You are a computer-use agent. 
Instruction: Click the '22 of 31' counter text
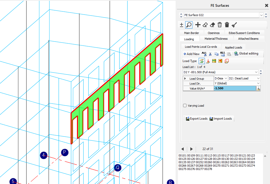208,149
